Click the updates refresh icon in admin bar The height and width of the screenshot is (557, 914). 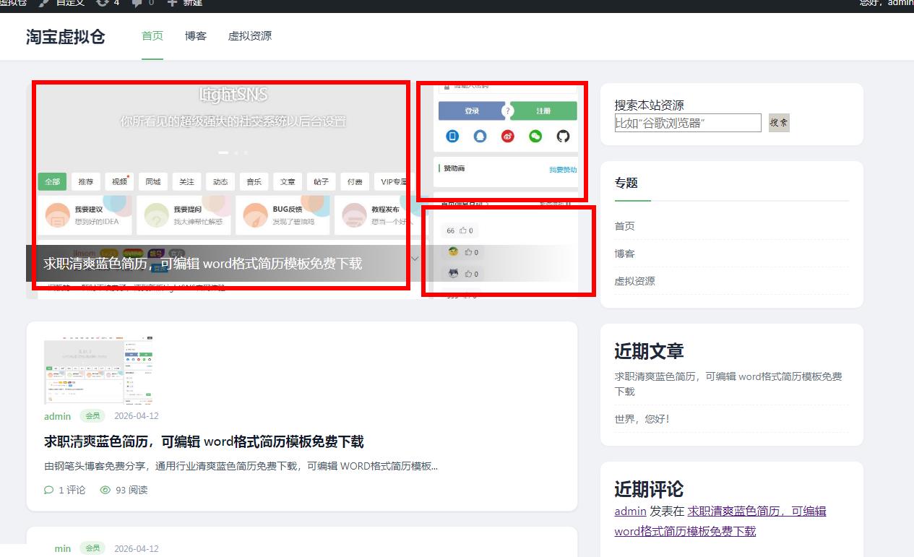click(x=102, y=3)
